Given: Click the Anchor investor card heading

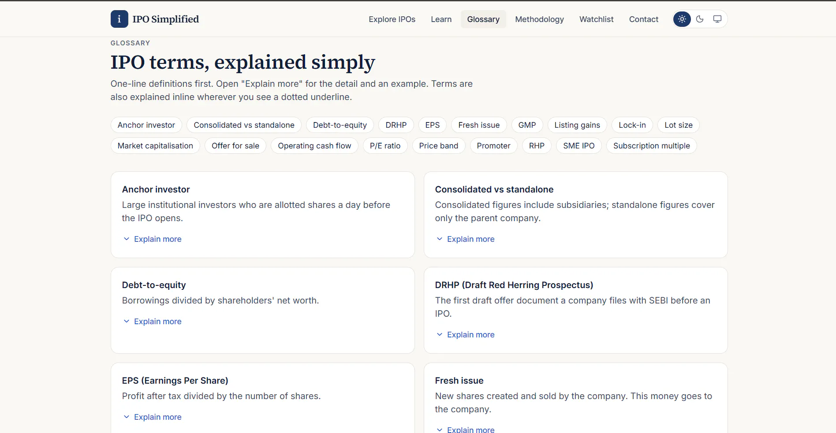Looking at the screenshot, I should tap(156, 189).
